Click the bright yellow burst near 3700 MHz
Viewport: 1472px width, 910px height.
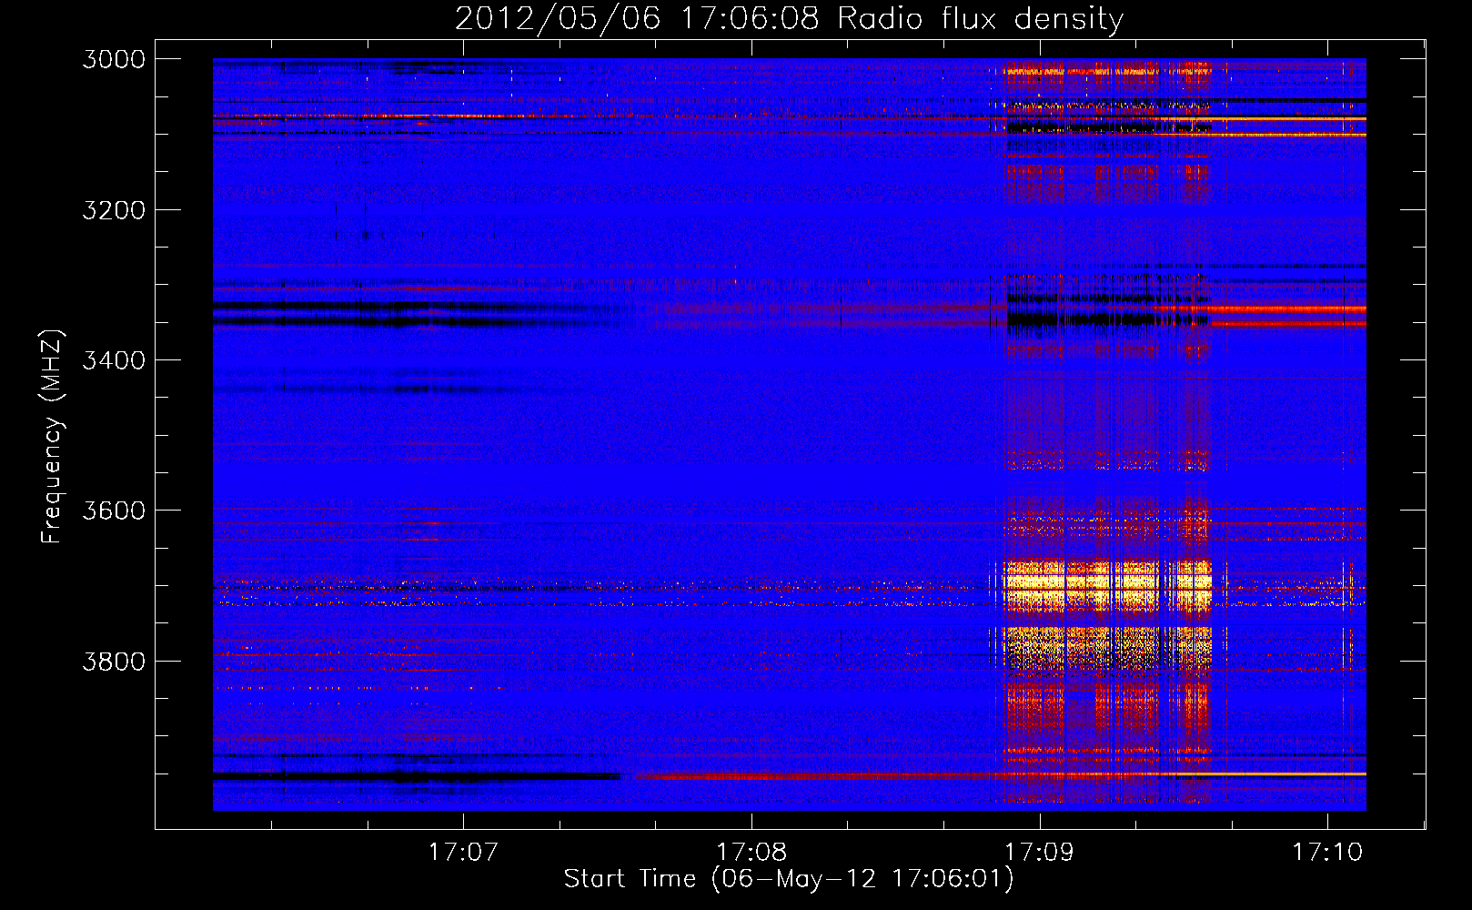1108,585
